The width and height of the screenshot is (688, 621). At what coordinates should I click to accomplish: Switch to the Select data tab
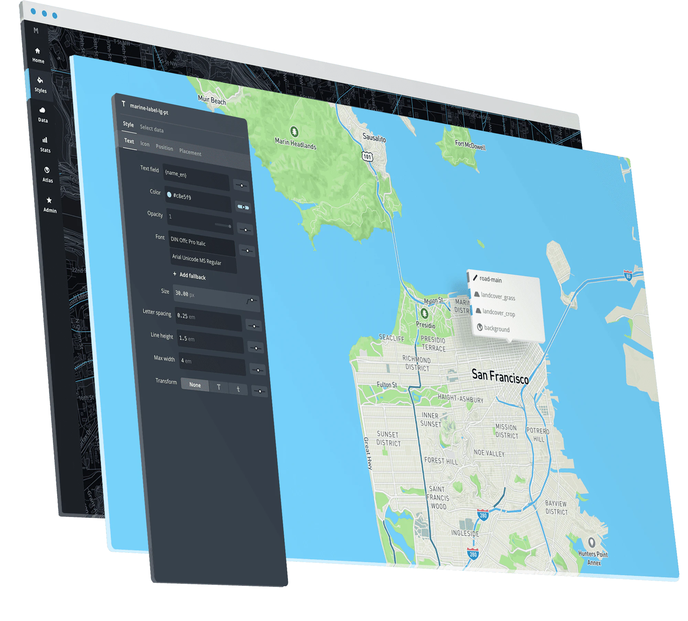(x=152, y=129)
